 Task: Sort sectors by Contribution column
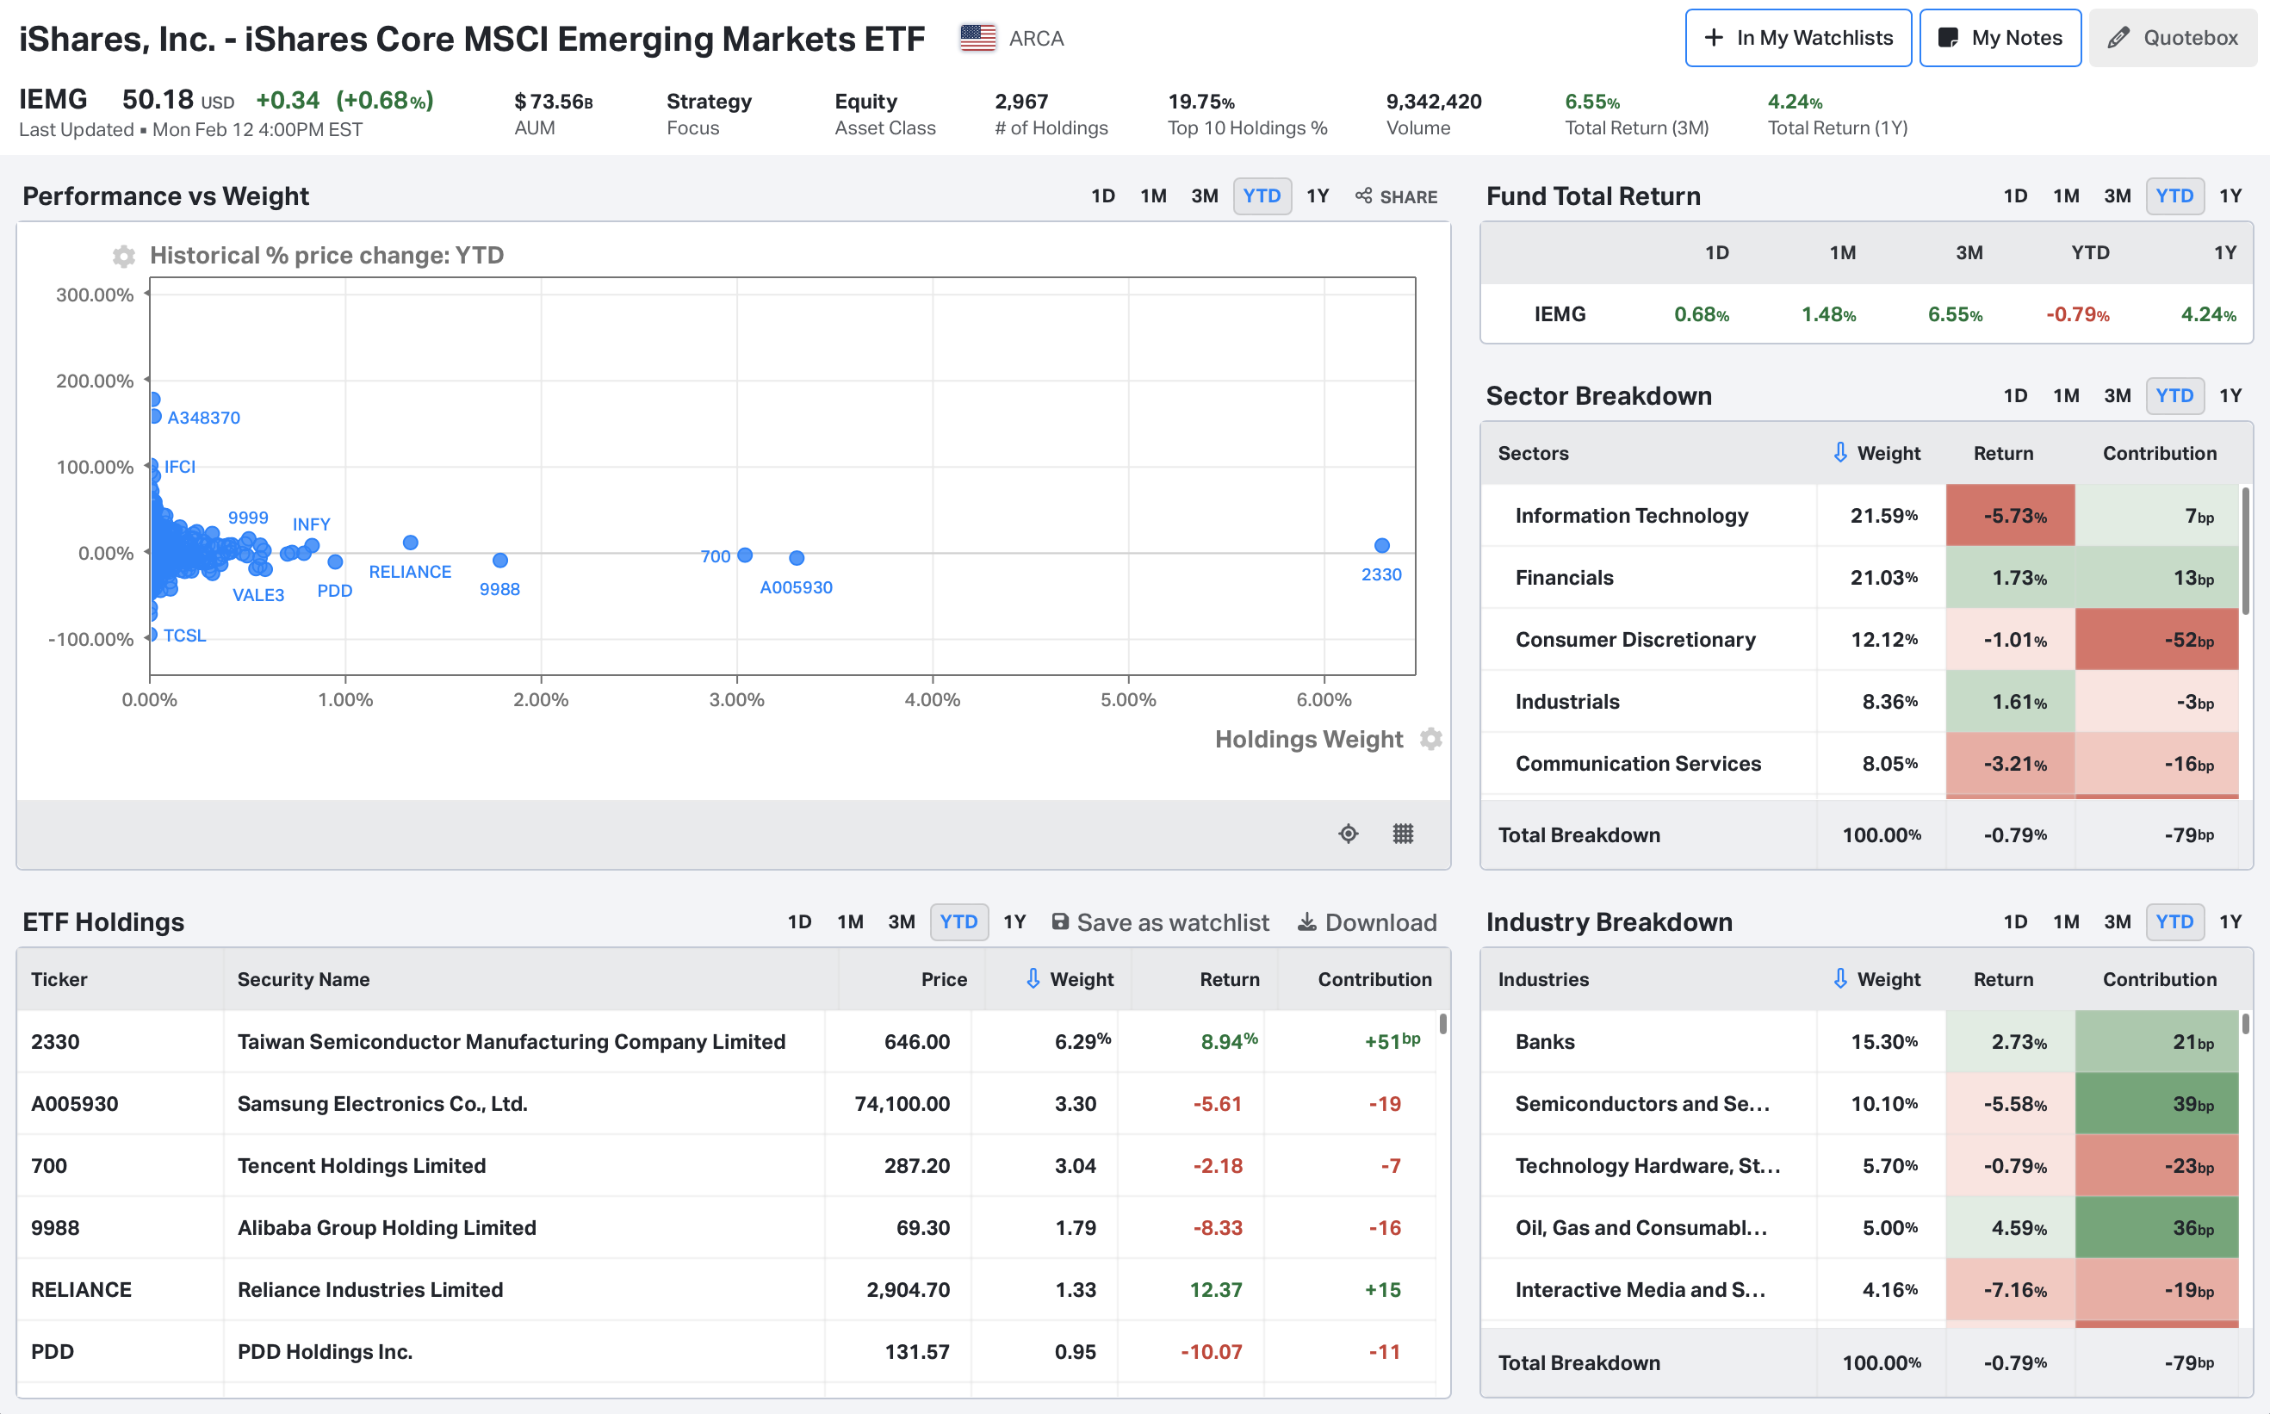(x=2160, y=453)
